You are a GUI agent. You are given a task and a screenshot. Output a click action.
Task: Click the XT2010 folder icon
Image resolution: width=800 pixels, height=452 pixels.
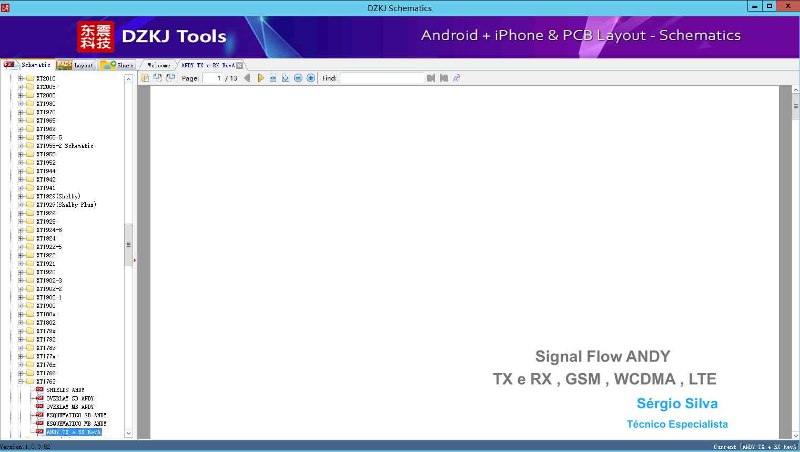click(x=30, y=78)
